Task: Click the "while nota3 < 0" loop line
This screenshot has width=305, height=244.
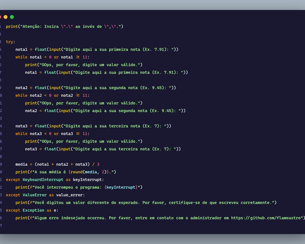Action: click(52, 134)
